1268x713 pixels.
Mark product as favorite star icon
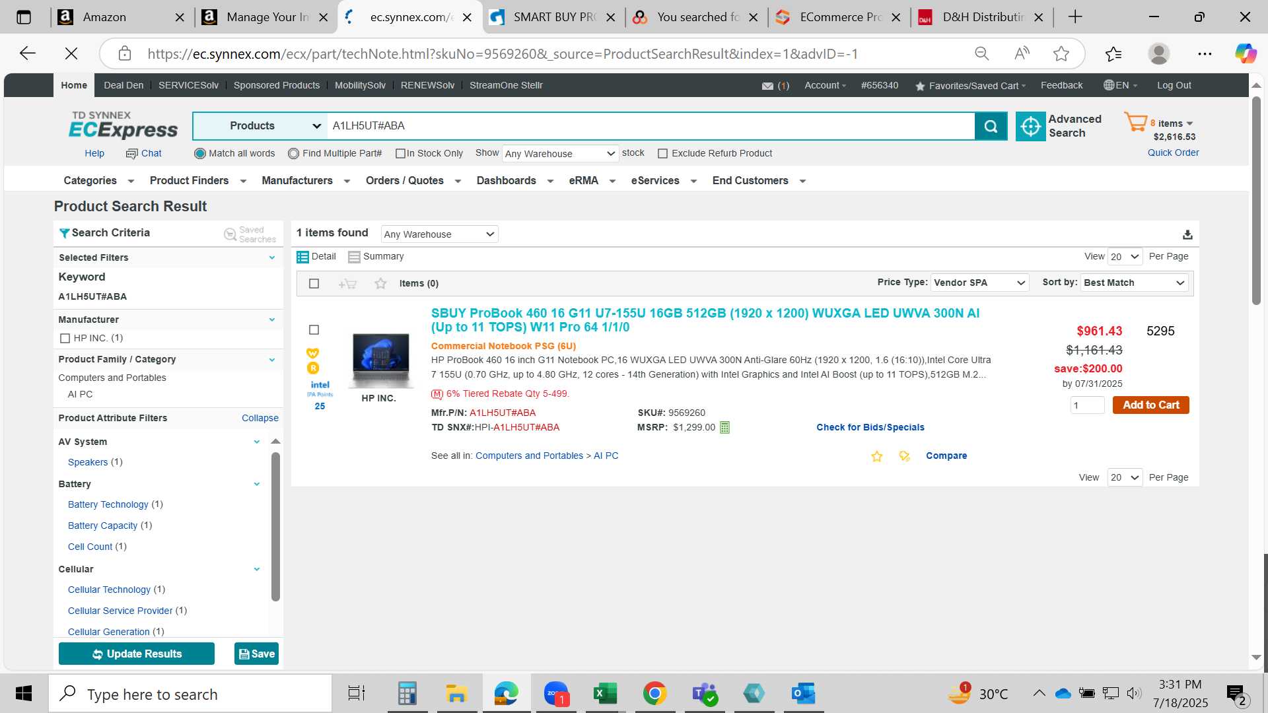point(877,456)
